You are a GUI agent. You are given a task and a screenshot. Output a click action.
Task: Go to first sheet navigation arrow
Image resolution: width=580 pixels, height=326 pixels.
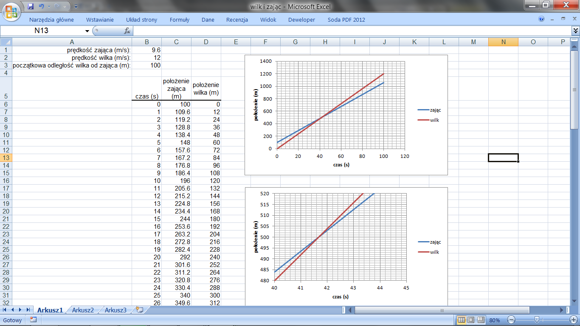pos(5,310)
